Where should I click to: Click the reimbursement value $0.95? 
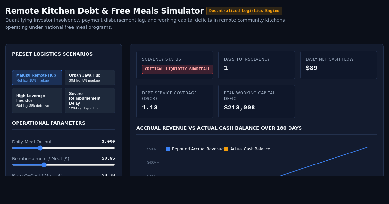tap(108, 158)
